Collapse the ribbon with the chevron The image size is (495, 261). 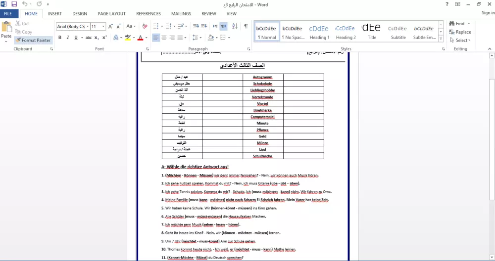490,49
